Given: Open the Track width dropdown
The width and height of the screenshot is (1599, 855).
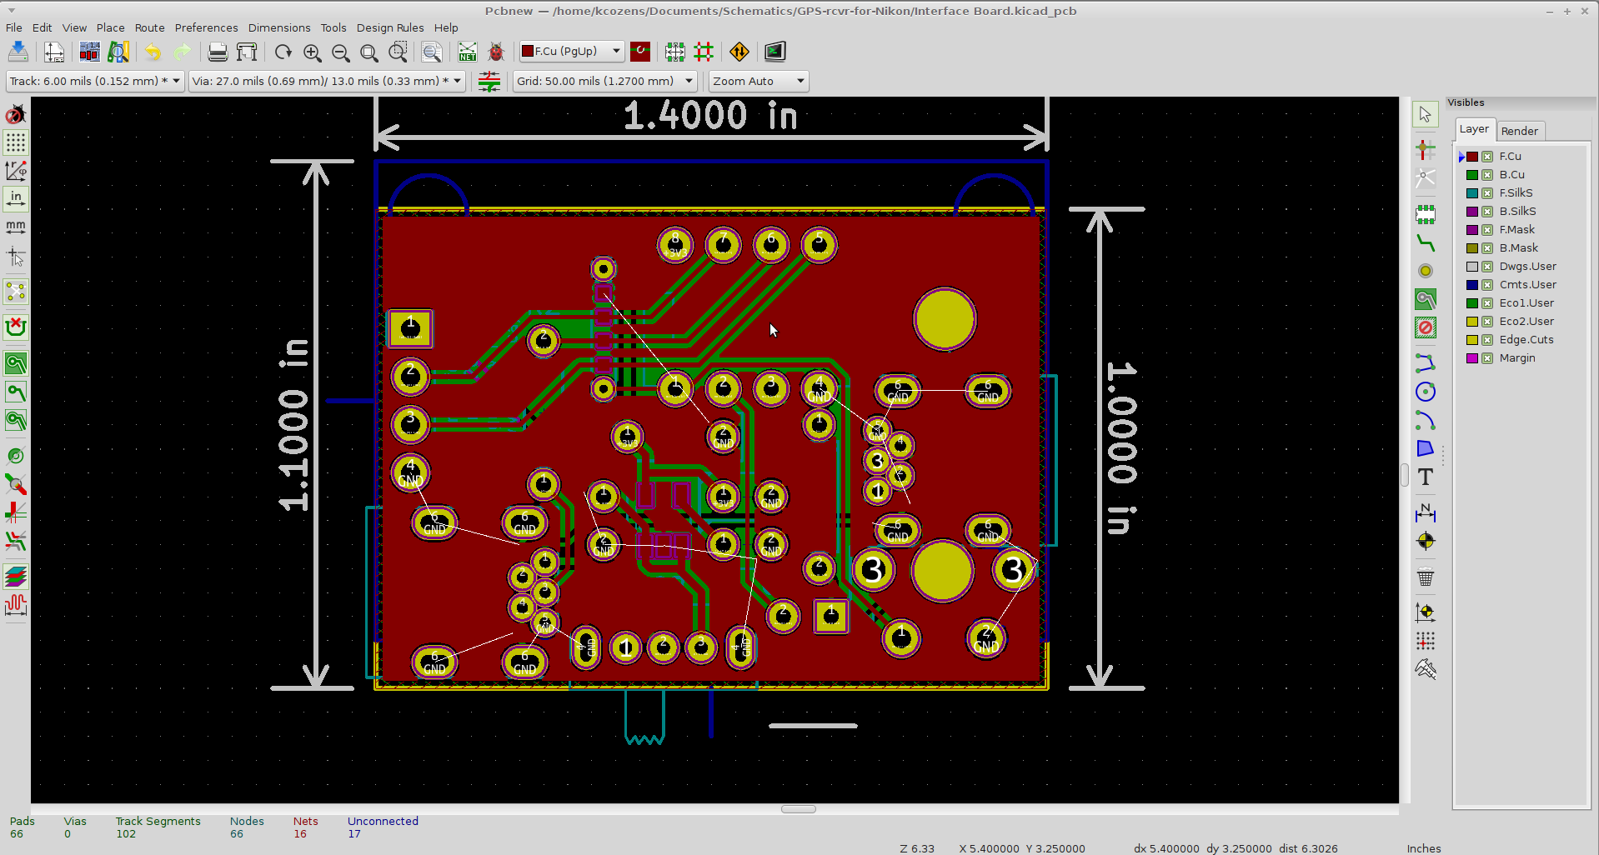Looking at the screenshot, I should click(95, 81).
